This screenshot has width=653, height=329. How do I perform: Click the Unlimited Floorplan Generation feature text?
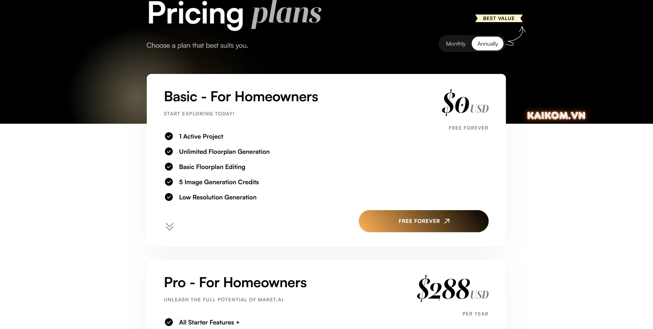tap(224, 152)
